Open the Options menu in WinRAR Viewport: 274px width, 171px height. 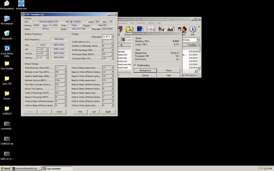tap(151, 23)
